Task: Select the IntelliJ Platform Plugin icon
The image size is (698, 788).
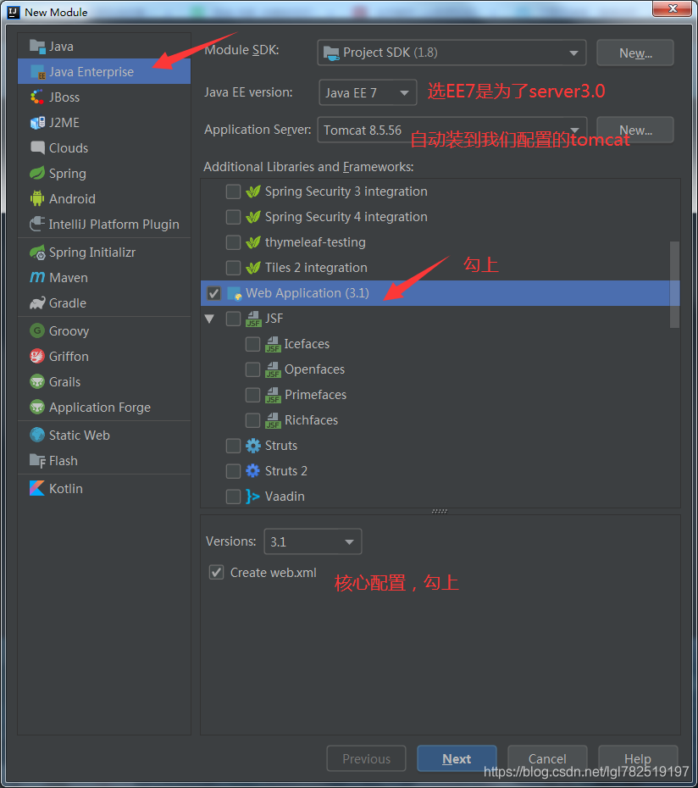Action: tap(37, 225)
